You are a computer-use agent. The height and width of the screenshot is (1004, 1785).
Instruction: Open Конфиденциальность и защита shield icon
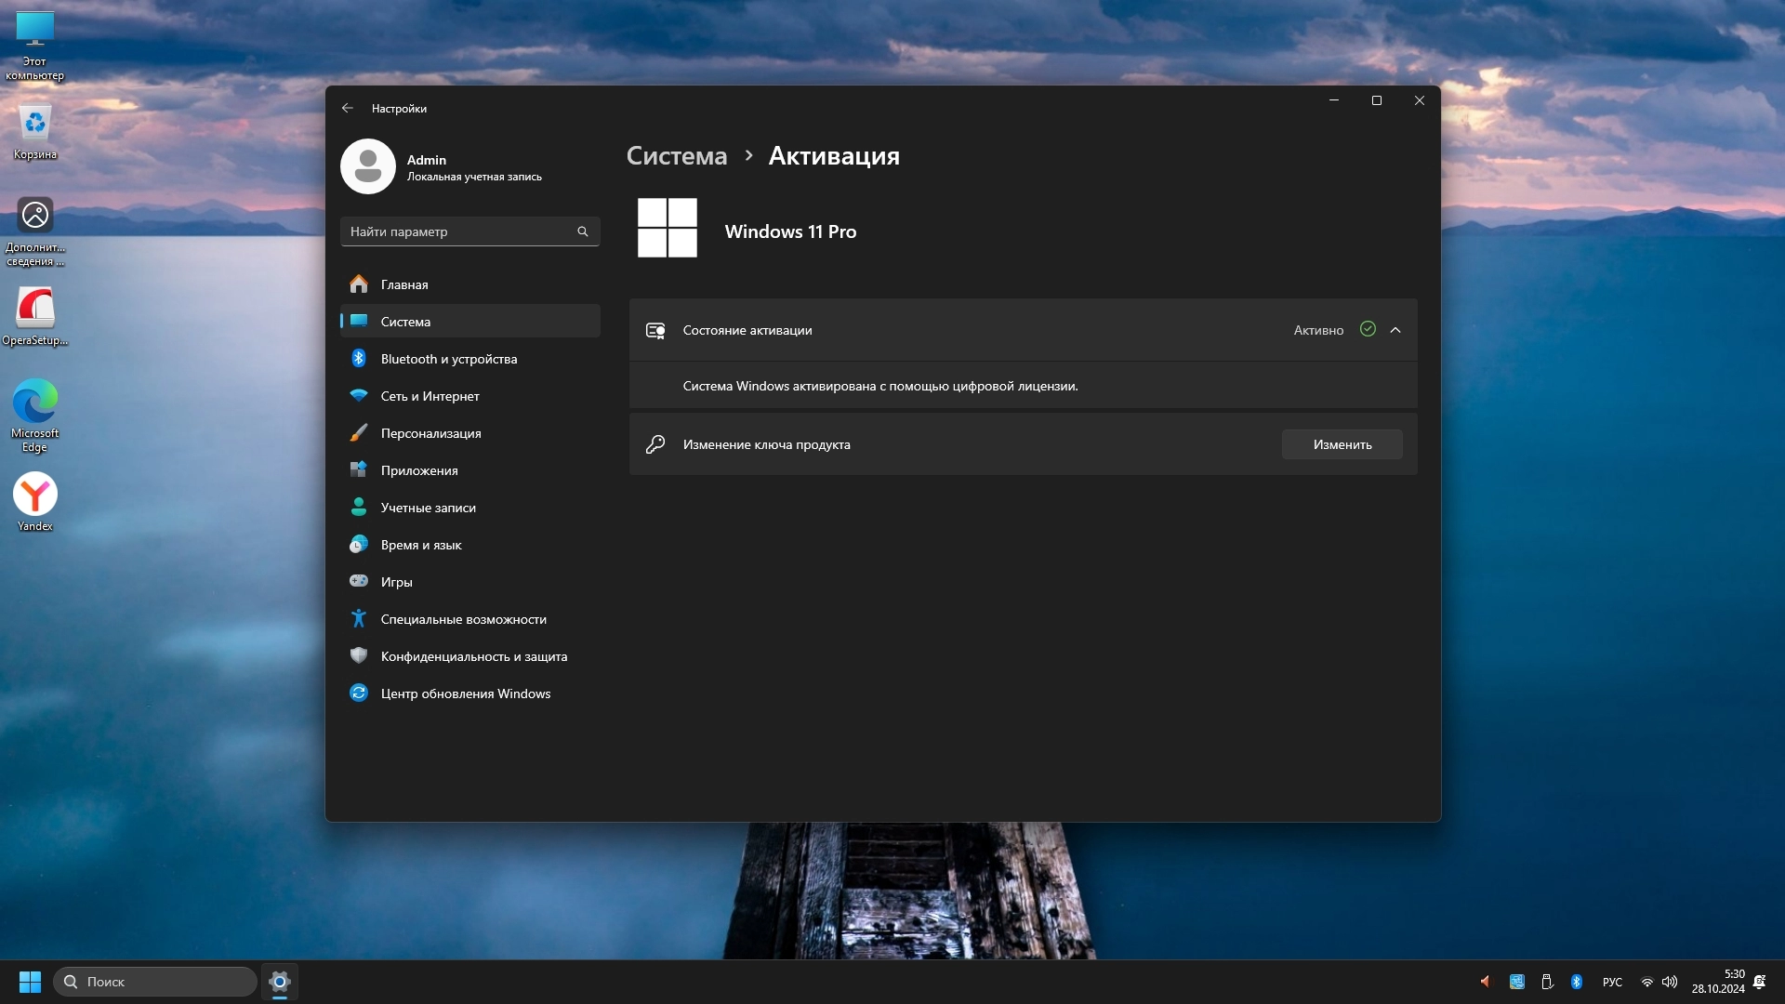(359, 655)
